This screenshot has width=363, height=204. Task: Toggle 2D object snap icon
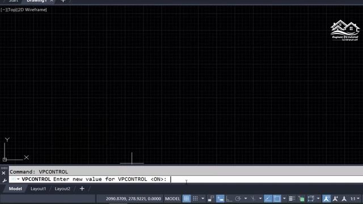(x=277, y=198)
